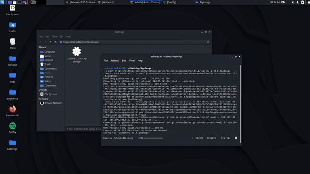Switch to AppImage taskbar window
Viewport: 310px width, 174px height.
pyautogui.click(x=203, y=2)
